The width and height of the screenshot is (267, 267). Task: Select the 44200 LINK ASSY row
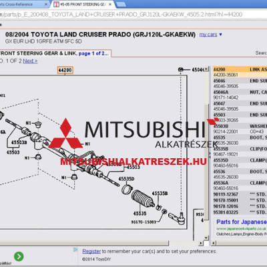(240, 69)
